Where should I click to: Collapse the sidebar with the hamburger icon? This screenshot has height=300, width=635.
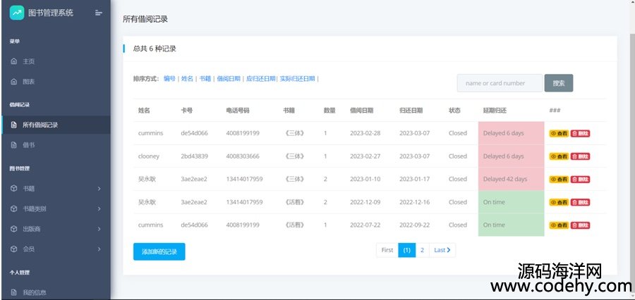point(98,13)
